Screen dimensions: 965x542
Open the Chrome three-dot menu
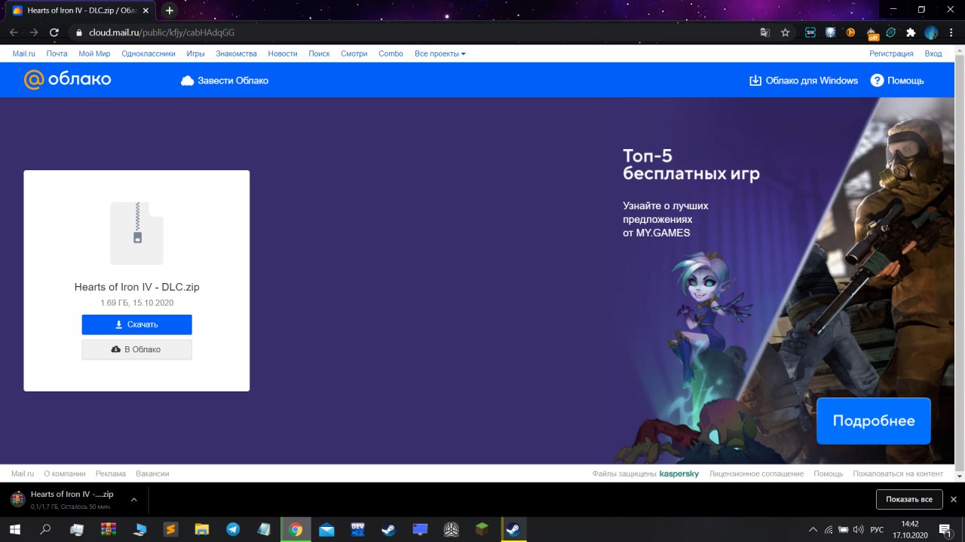pyautogui.click(x=951, y=32)
